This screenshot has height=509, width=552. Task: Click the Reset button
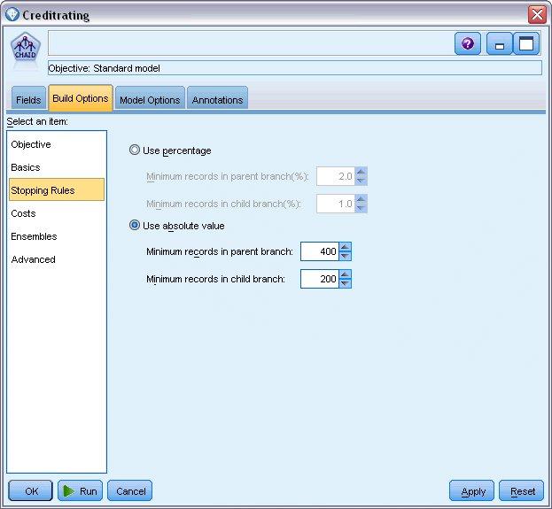(x=521, y=490)
